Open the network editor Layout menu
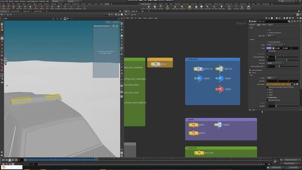The image size is (302, 170). pos(150,18)
